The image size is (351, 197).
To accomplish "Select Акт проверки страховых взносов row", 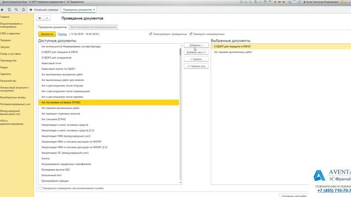I will (x=109, y=114).
